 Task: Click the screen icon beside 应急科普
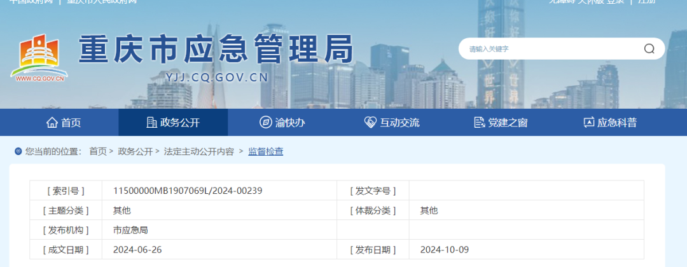click(588, 123)
